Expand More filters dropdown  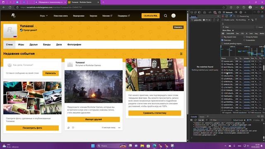coord(228,30)
